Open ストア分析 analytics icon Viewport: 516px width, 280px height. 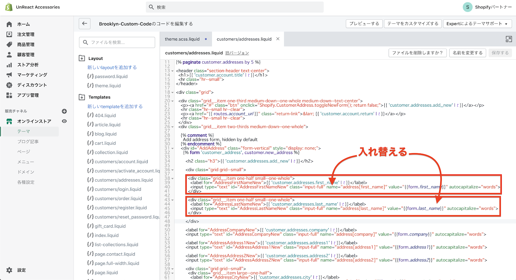[9, 65]
